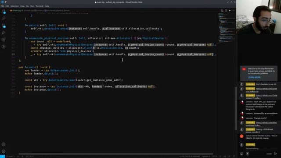Open the Go menu
Image resolution: width=281 pixels, height=158 pixels.
coord(27,6)
